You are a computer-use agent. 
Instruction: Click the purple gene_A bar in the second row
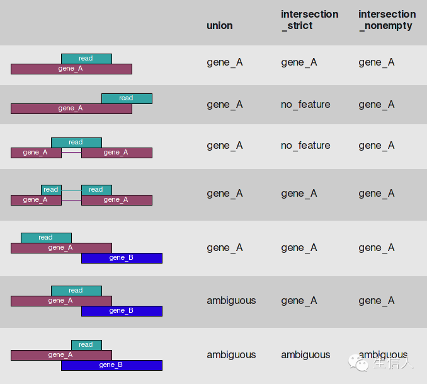(71, 108)
